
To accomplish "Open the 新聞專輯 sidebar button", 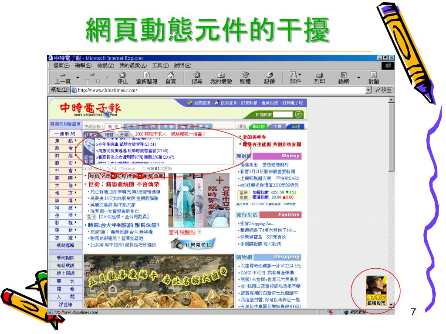I will tap(65, 245).
